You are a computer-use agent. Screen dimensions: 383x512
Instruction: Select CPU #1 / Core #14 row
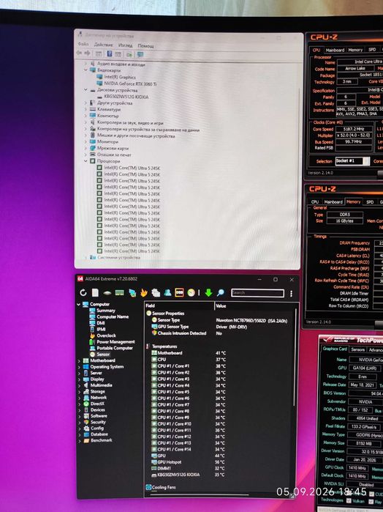[188, 449]
